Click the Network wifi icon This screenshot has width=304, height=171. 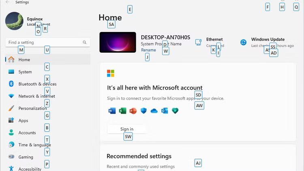click(11, 96)
